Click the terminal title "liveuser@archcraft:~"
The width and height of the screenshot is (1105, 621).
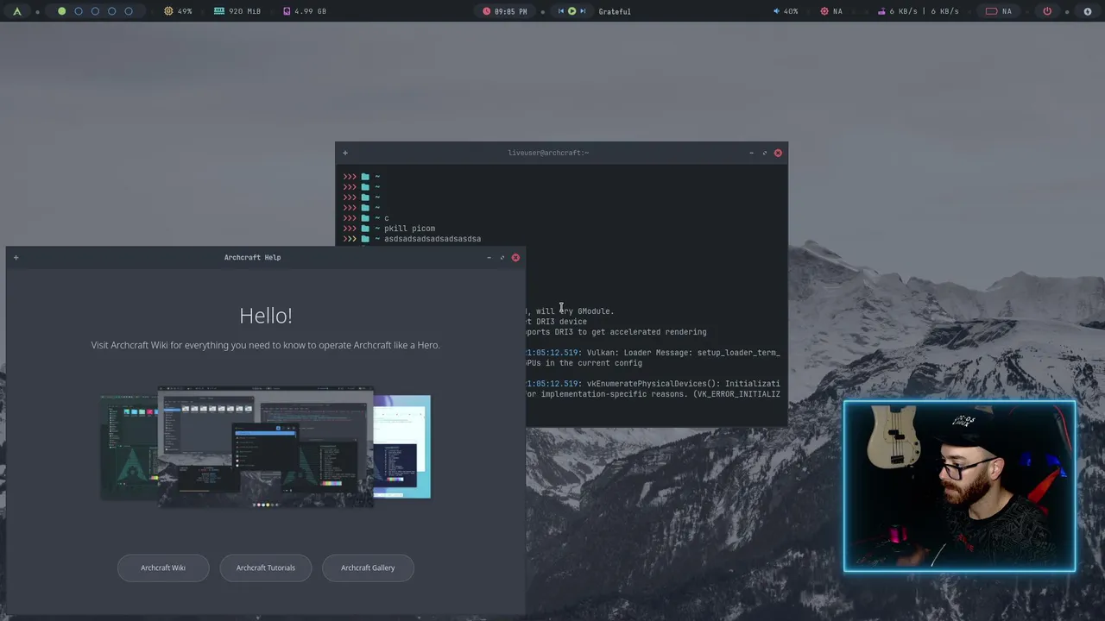click(x=548, y=153)
